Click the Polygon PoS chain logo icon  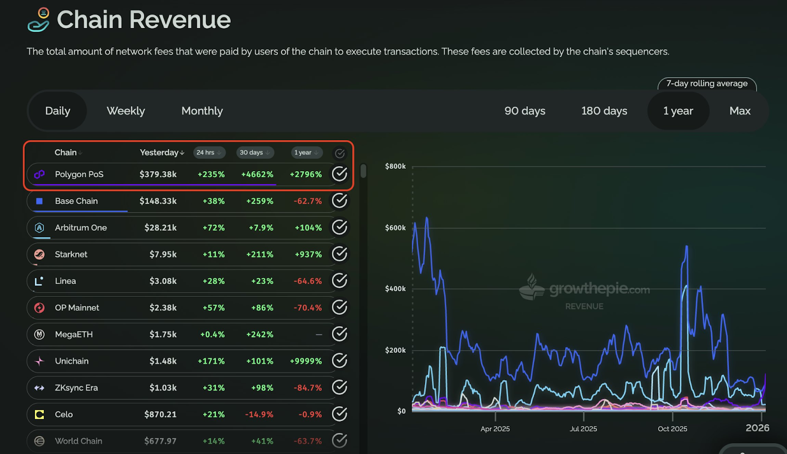click(39, 174)
